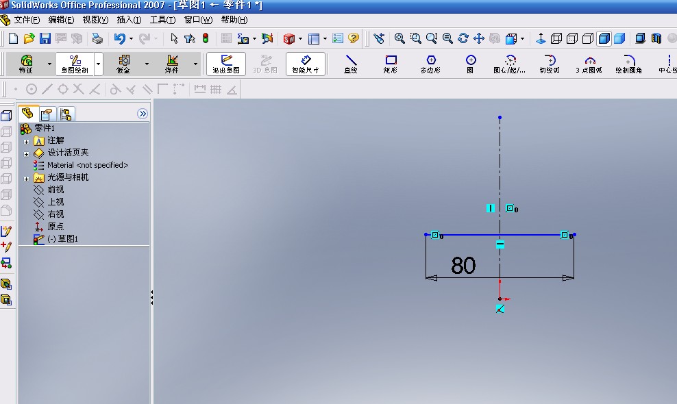Click the 焊件 weldments button

(172, 64)
